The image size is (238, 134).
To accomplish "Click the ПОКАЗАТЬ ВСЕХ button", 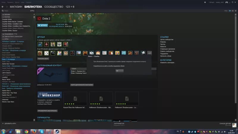I will [43, 59].
